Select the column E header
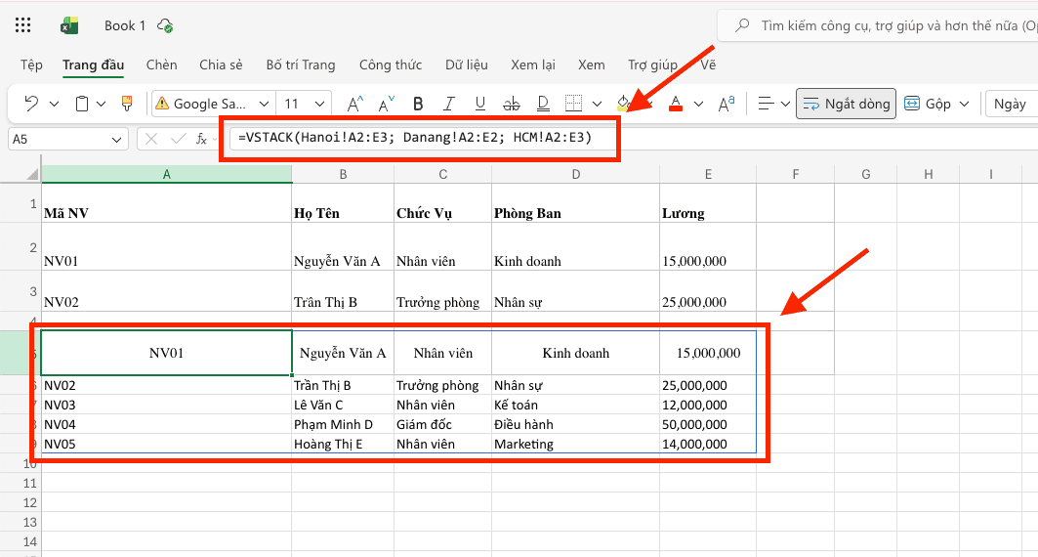 pyautogui.click(x=708, y=174)
